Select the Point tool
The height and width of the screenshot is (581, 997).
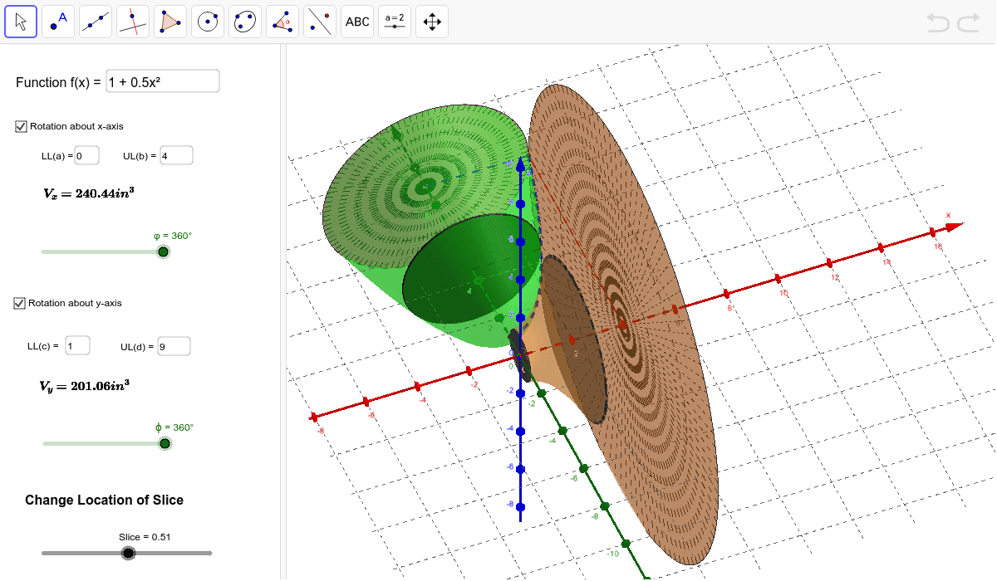[x=58, y=21]
